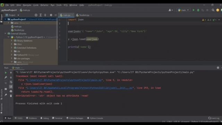The height and width of the screenshot is (125, 222).
Task: Collapse the pythonProject1 root folder
Action: point(5,19)
